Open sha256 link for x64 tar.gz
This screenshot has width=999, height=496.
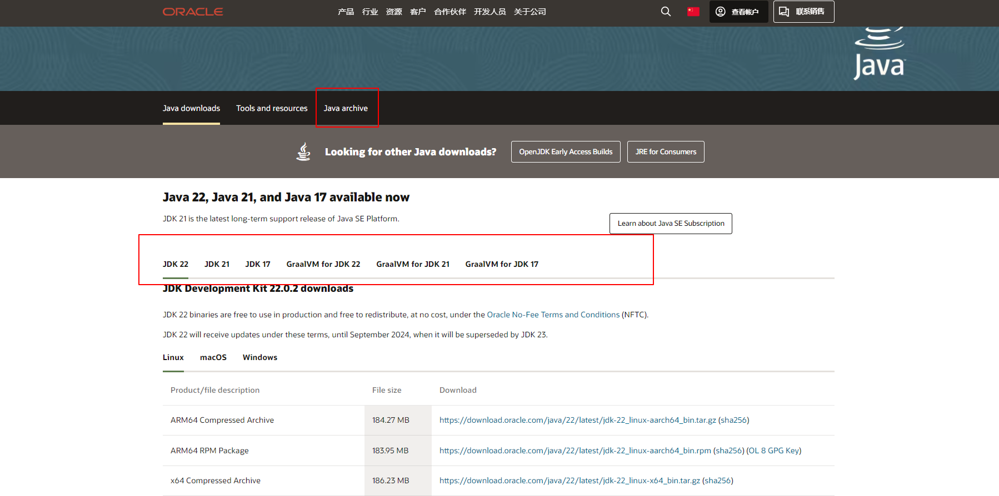point(718,480)
